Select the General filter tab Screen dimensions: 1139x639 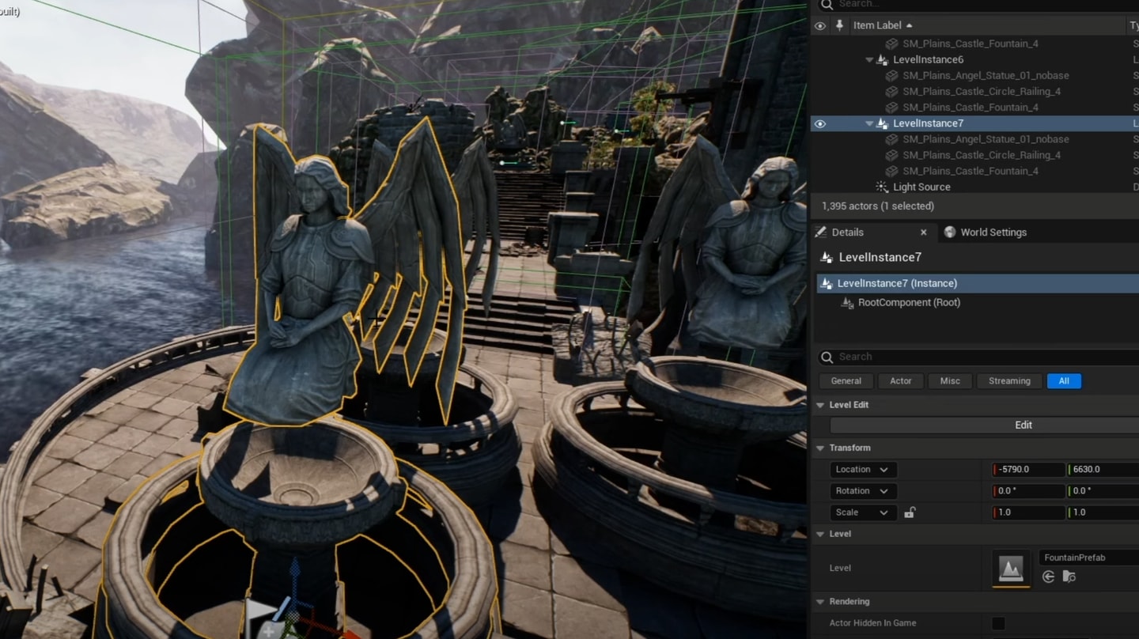(x=846, y=381)
